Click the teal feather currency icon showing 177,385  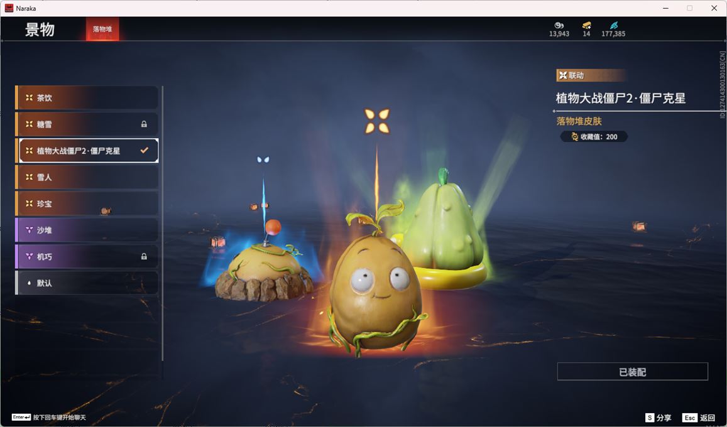coord(614,26)
